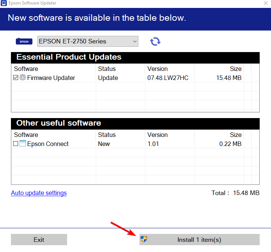Click the Software column header in Essential Updates
The width and height of the screenshot is (271, 252).
click(26, 69)
